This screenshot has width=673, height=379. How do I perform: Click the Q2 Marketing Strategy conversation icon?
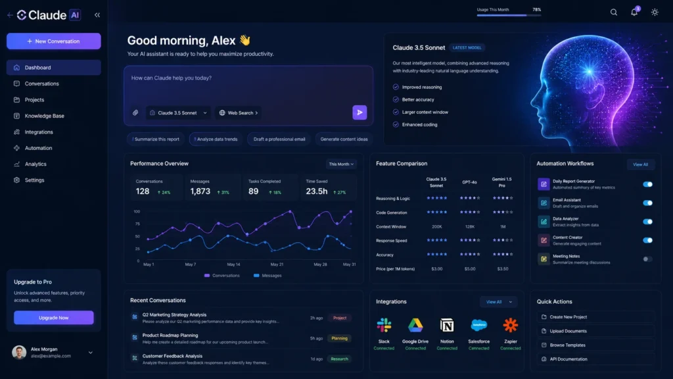point(135,317)
